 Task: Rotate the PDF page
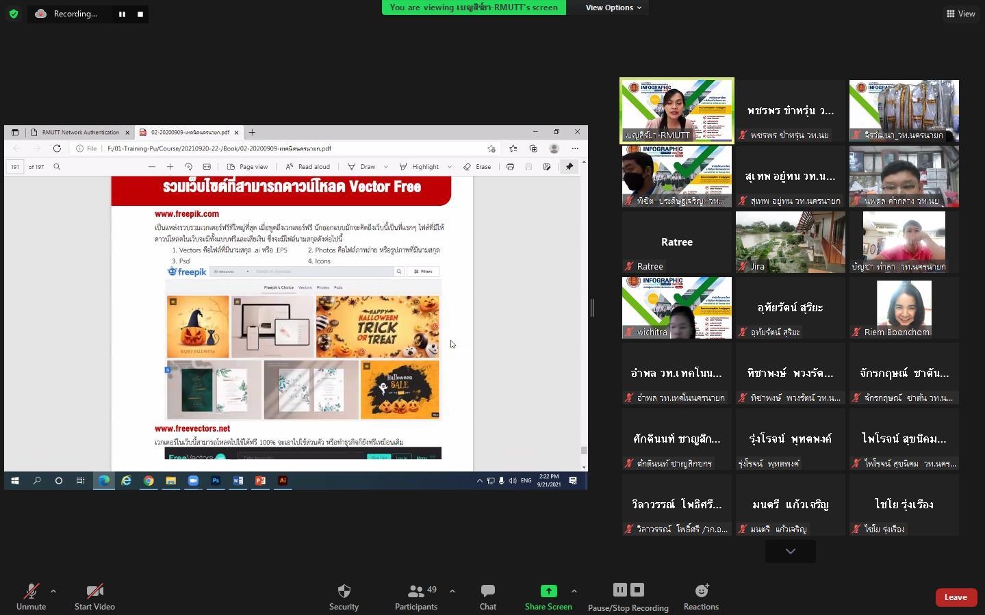[x=188, y=167]
